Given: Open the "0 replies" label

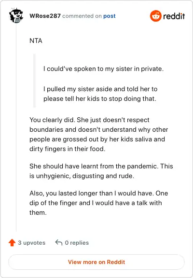Looking at the screenshot, I should click(77, 243).
